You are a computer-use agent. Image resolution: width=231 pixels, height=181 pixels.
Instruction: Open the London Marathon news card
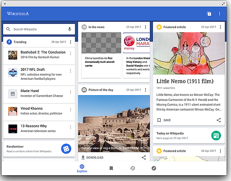[x=136, y=55]
